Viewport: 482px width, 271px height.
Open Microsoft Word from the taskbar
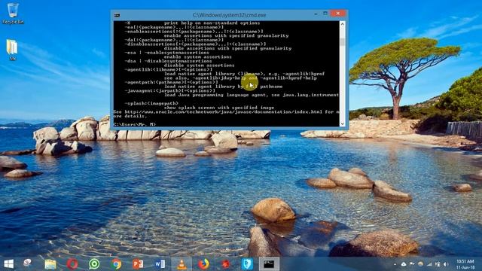coord(160,264)
